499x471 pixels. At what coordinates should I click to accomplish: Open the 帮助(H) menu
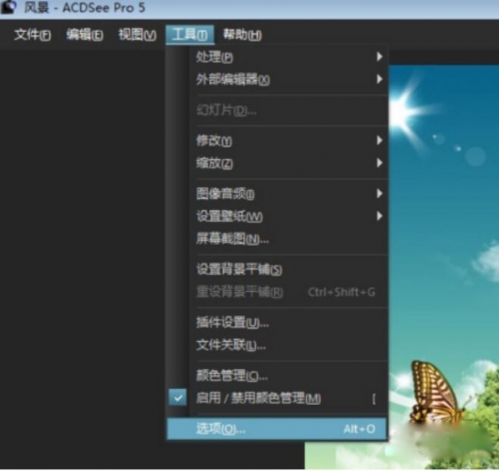point(242,35)
